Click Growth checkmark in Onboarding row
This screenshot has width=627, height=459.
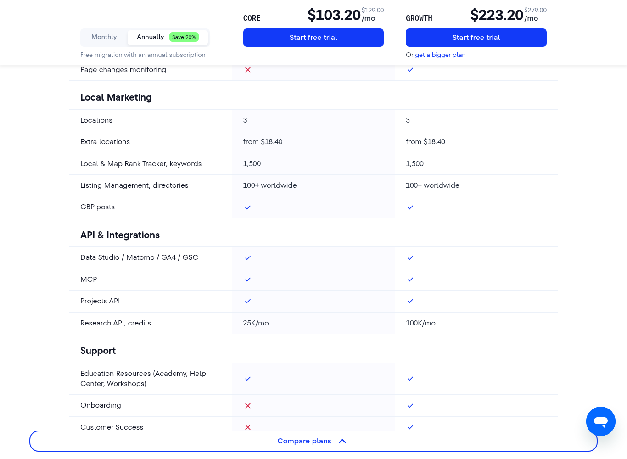click(x=410, y=406)
